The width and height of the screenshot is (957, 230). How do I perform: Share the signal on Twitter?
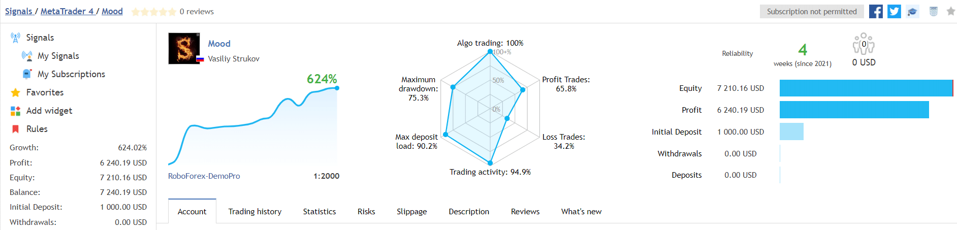pyautogui.click(x=894, y=11)
